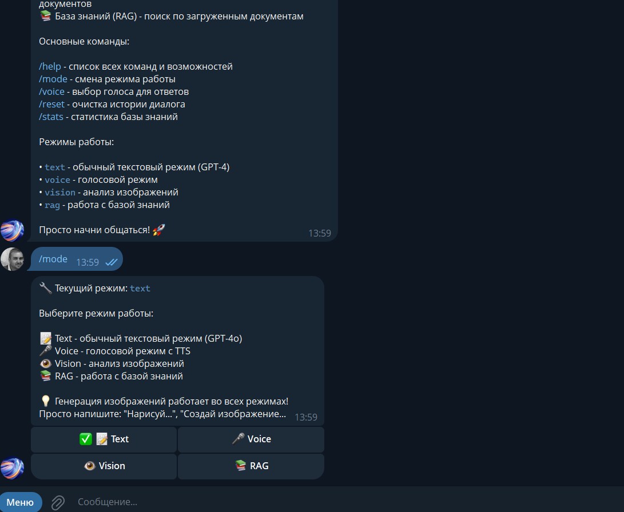This screenshot has height=512, width=624.
Task: Click the 'text' current mode code label
Action: coord(140,289)
